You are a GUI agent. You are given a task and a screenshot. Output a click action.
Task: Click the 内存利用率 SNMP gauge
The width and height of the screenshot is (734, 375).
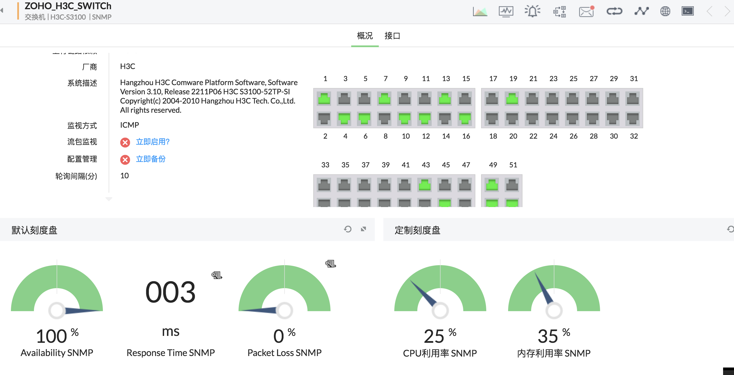(554, 289)
